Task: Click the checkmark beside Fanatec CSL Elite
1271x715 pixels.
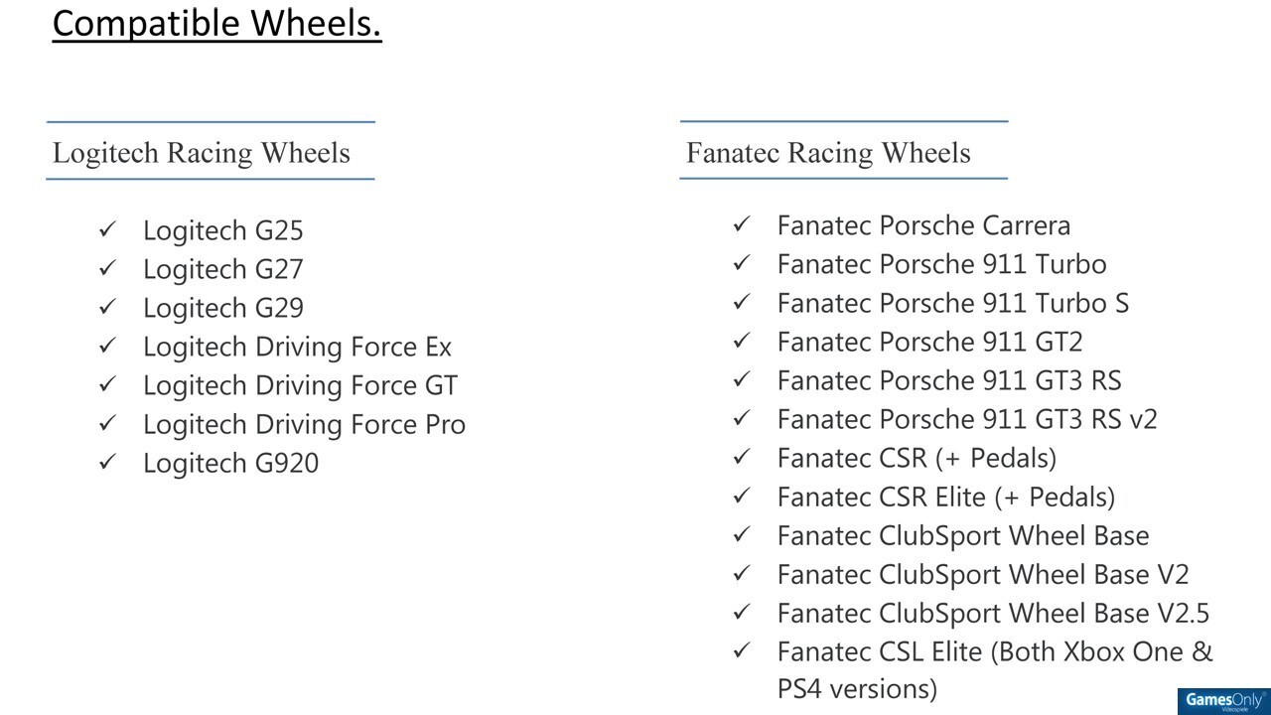Action: coord(742,651)
